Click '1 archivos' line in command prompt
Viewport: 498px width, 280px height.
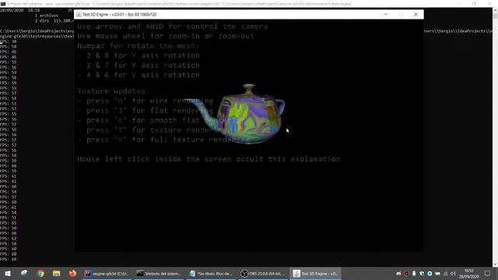[47, 16]
